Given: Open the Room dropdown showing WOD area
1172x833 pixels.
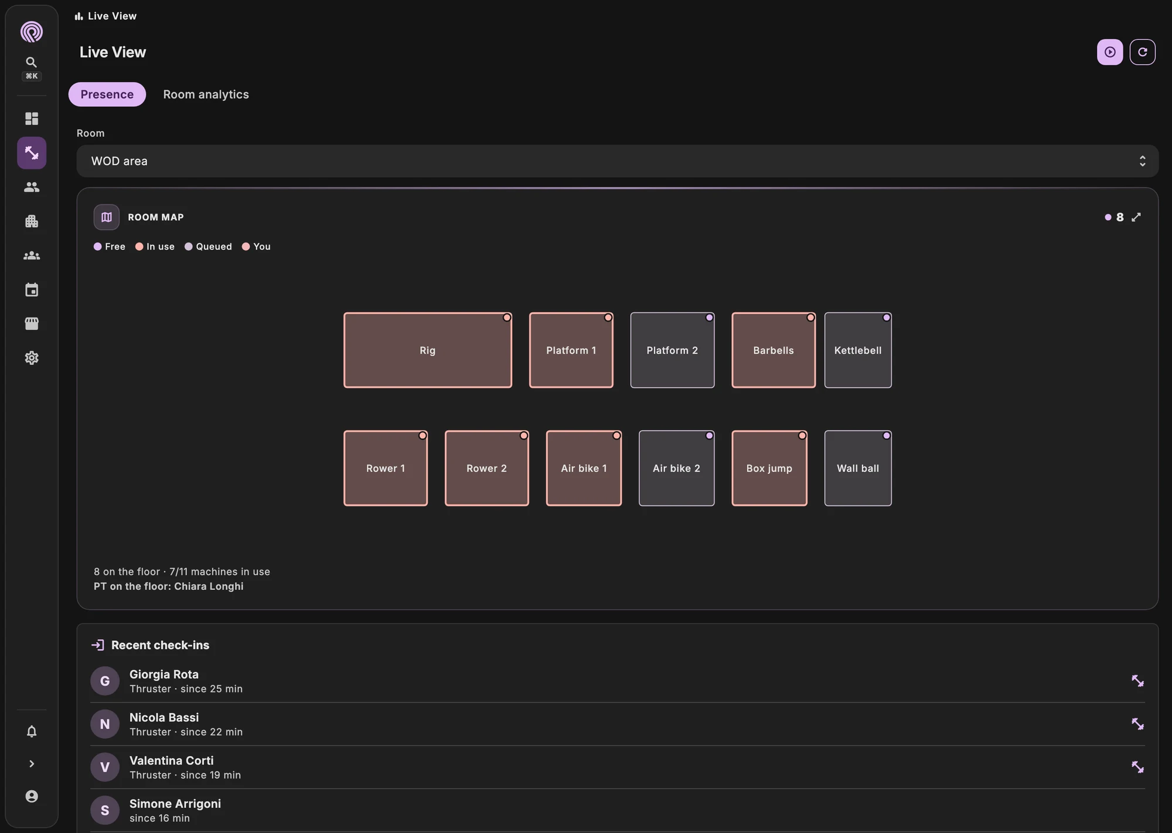Looking at the screenshot, I should point(617,161).
